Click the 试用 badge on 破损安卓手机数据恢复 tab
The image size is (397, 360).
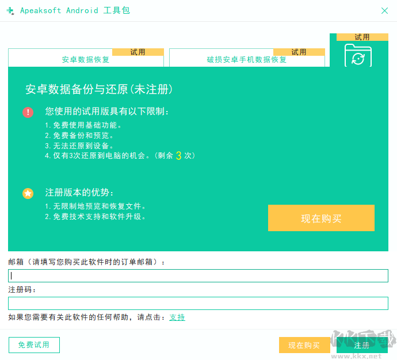pyautogui.click(x=299, y=52)
